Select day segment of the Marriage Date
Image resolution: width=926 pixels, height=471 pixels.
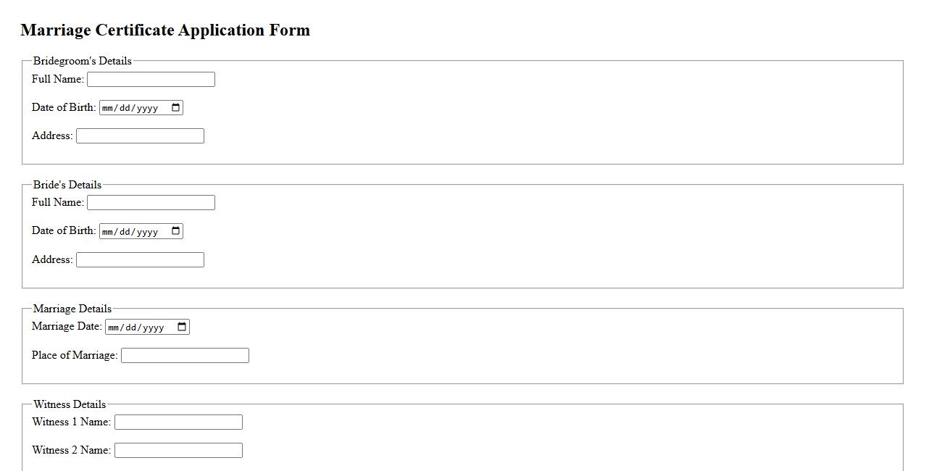(131, 328)
